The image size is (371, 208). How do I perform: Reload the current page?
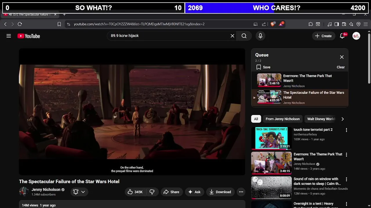(x=20, y=24)
